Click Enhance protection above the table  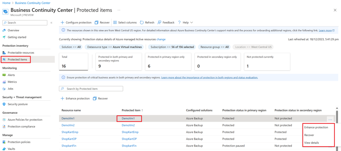click(75, 99)
